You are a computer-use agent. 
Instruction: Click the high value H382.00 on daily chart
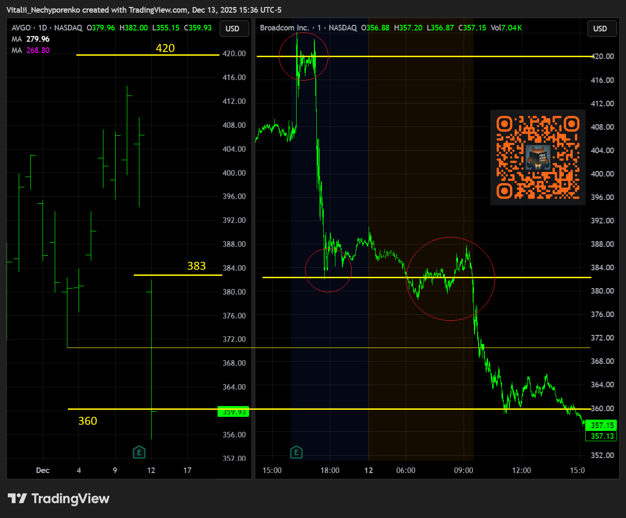click(x=134, y=28)
